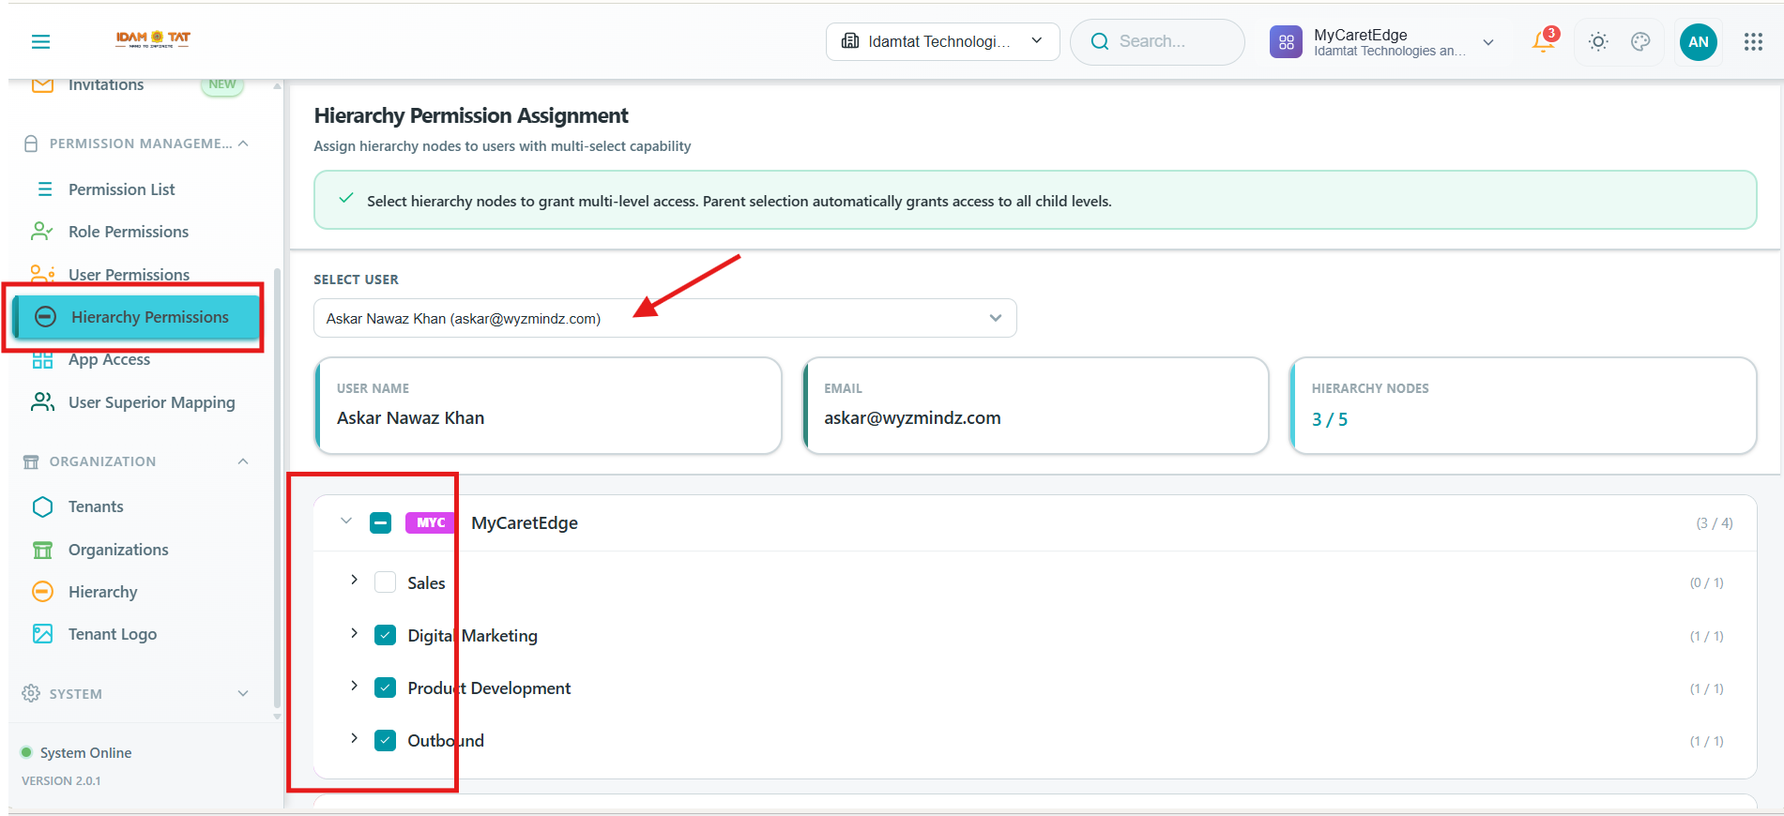
Task: Toggle the MyCaretEdge parent checkbox
Action: 380,522
